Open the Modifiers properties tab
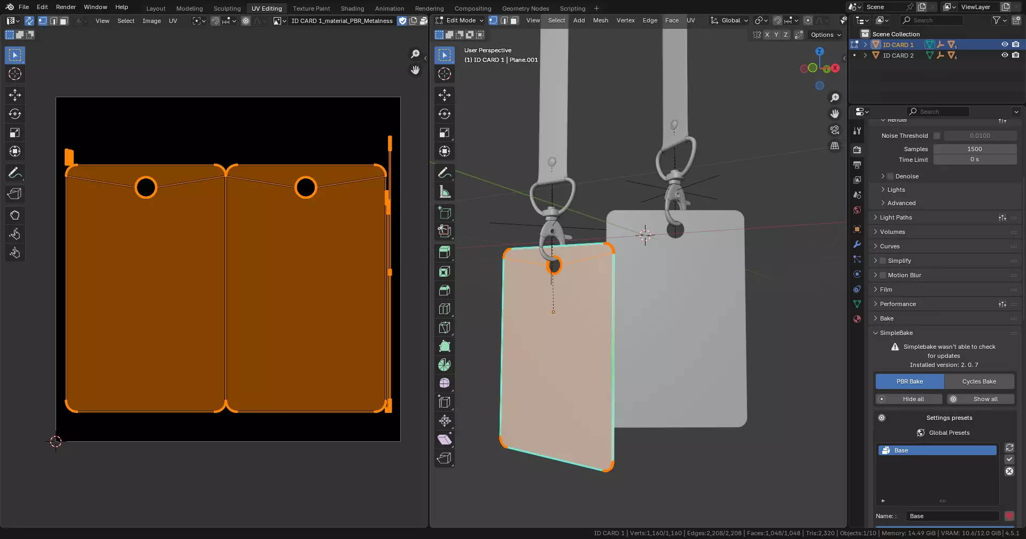 coord(857,244)
